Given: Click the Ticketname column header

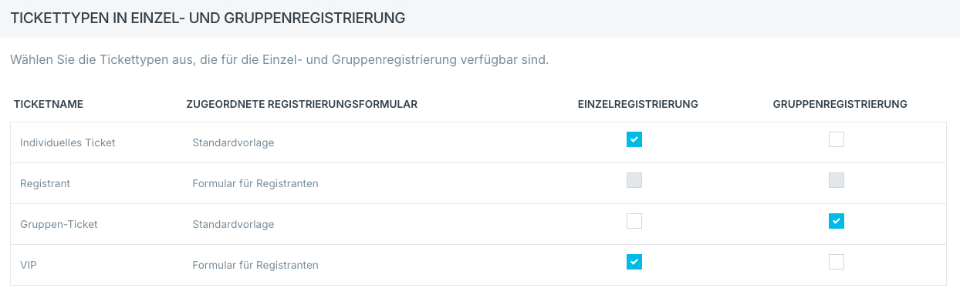Looking at the screenshot, I should pos(49,104).
